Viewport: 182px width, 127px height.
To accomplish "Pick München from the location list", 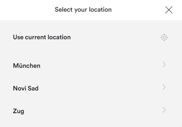I will [x=91, y=65].
